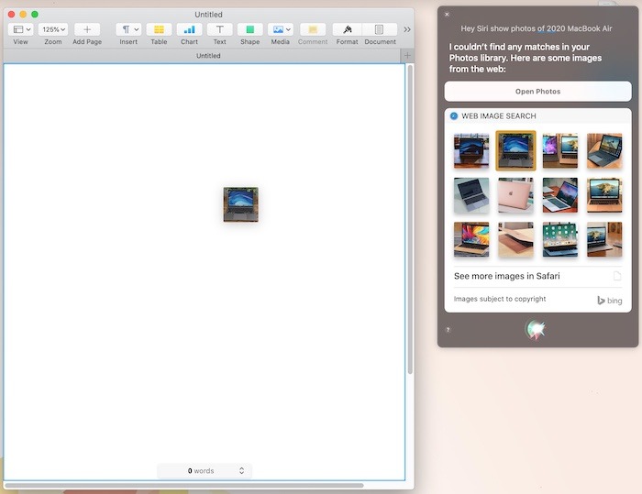Open the Media dropdown in toolbar
Screen dimensions: 642x494
(x=281, y=29)
